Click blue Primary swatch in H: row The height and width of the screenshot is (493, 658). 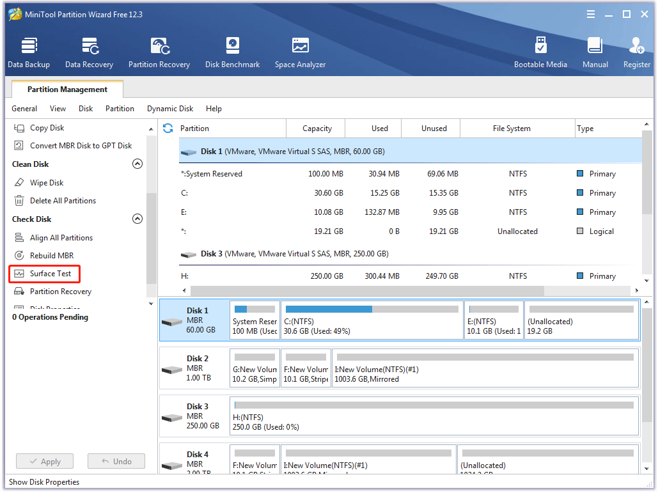580,276
